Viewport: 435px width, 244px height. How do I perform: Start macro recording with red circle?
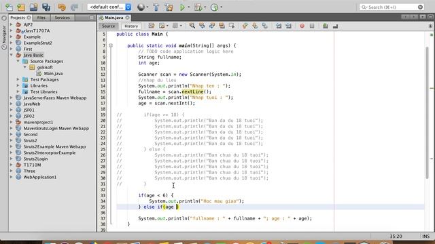point(302,26)
